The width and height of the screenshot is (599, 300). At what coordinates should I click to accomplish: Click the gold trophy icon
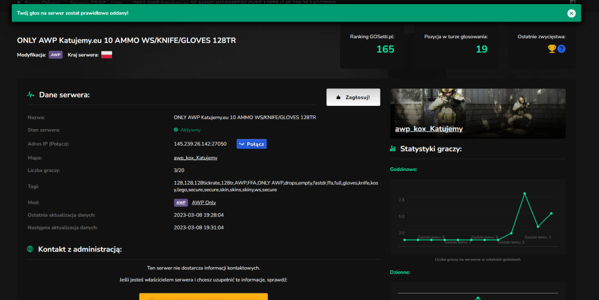pos(552,49)
